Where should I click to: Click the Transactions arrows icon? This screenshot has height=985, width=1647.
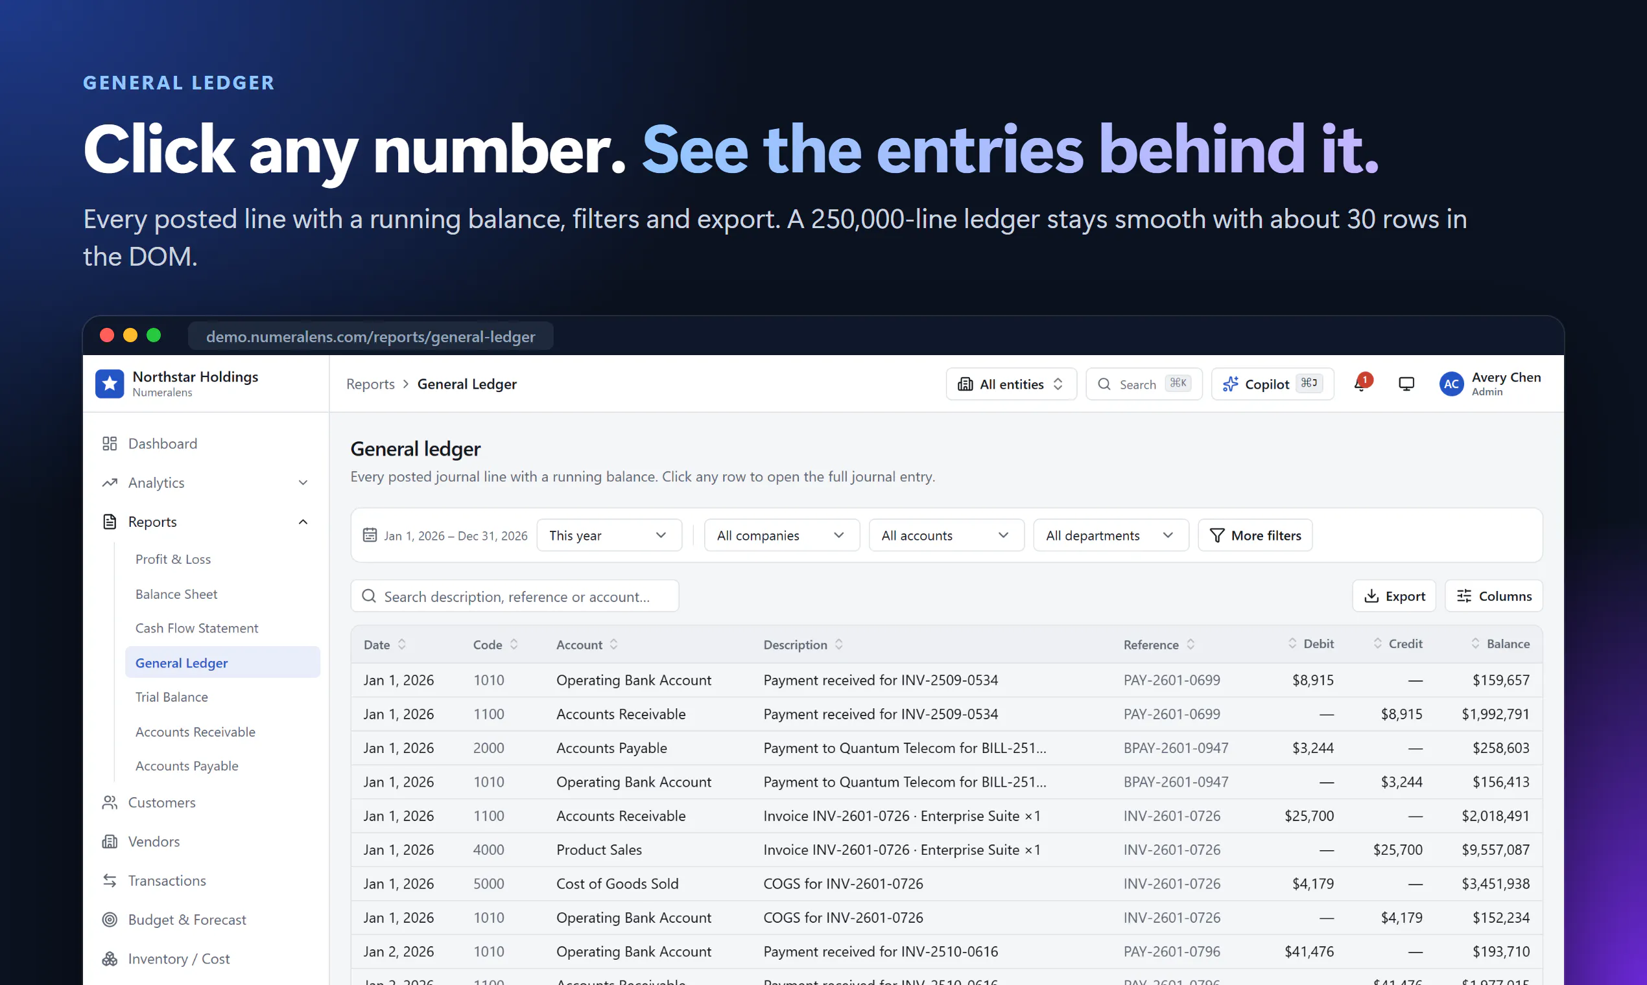(x=110, y=881)
